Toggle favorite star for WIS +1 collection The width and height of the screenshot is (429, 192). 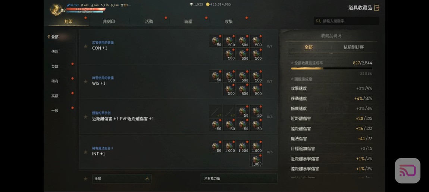point(86,82)
